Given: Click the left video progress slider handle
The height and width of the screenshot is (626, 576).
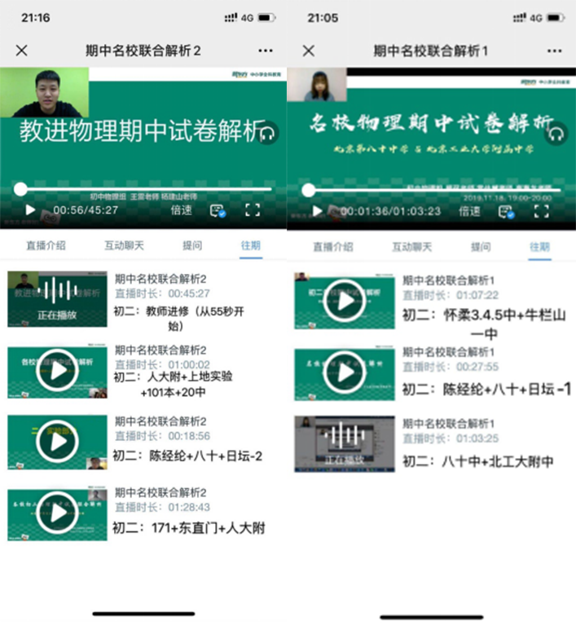Looking at the screenshot, I should [x=20, y=189].
